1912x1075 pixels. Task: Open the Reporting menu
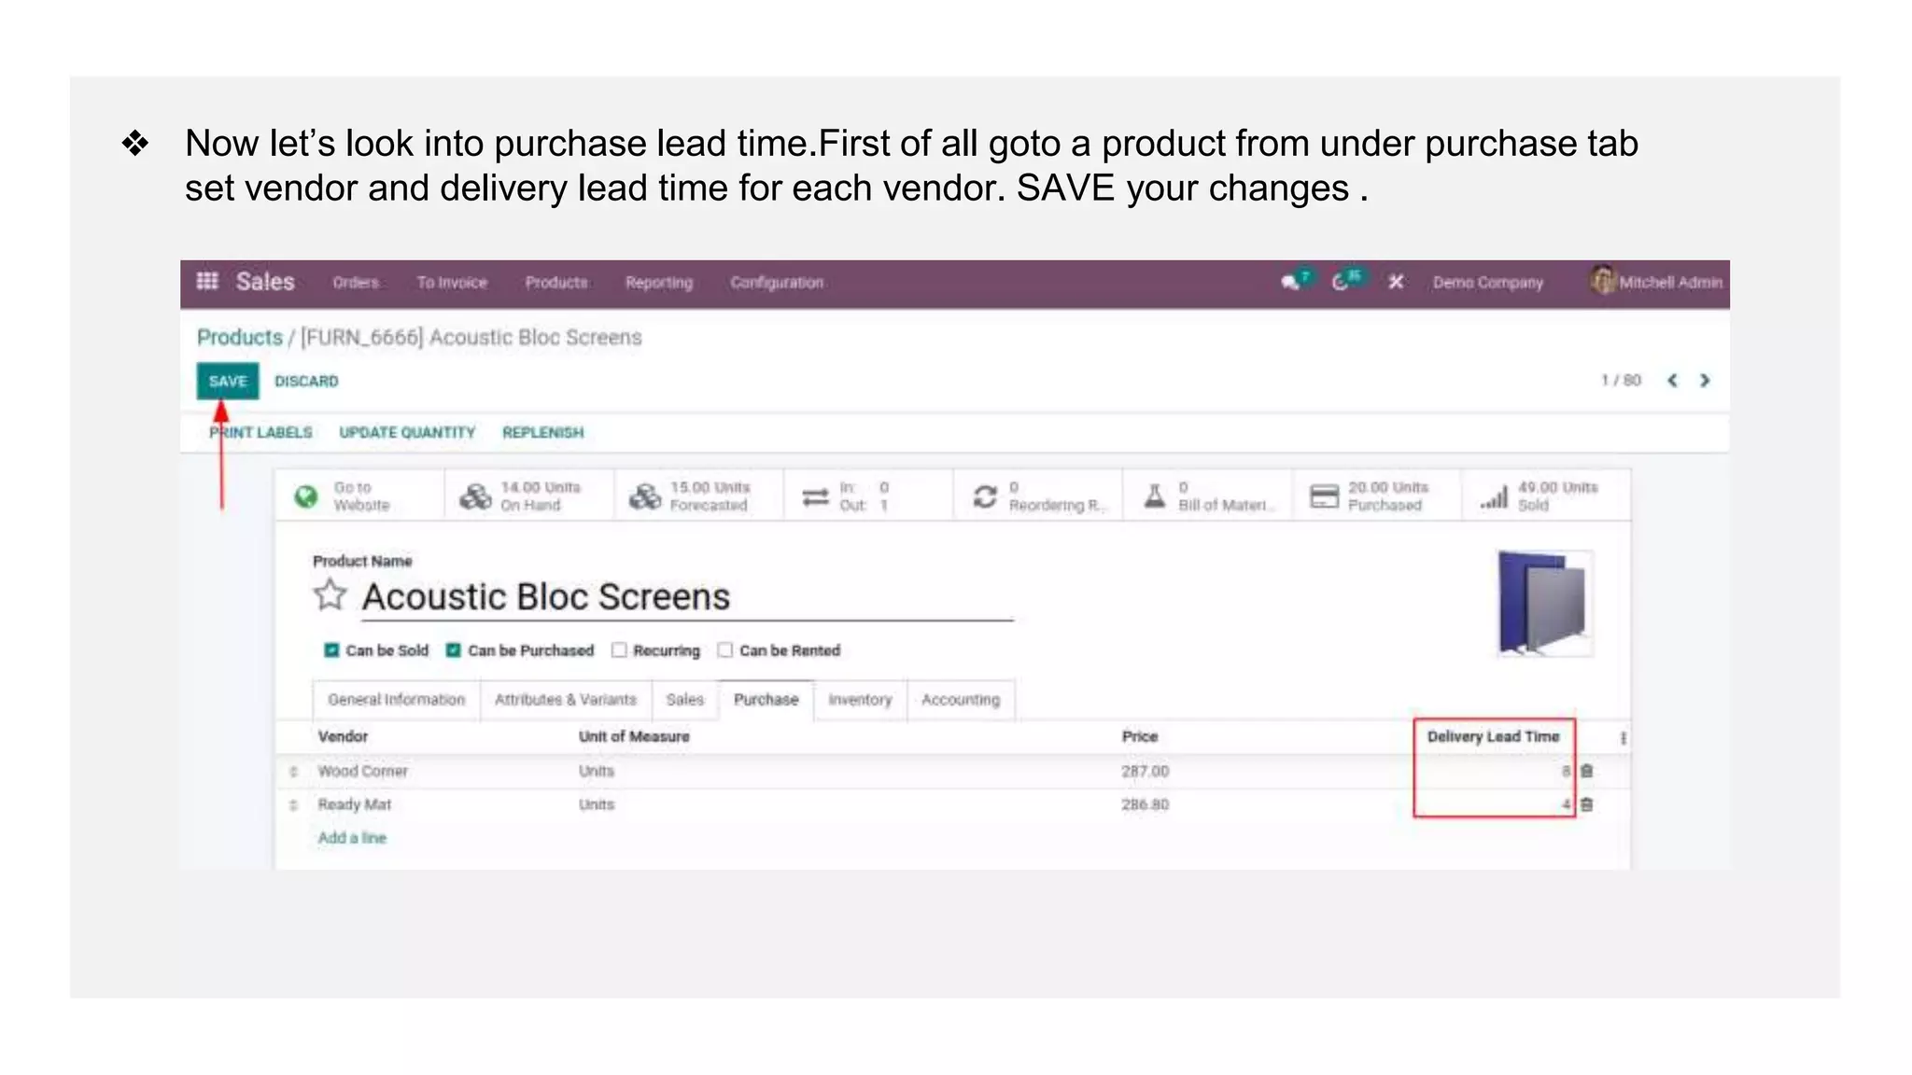coord(659,282)
